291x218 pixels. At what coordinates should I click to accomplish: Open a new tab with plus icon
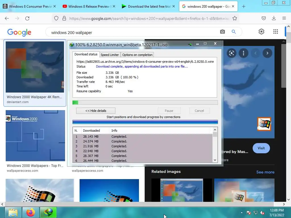[244, 7]
